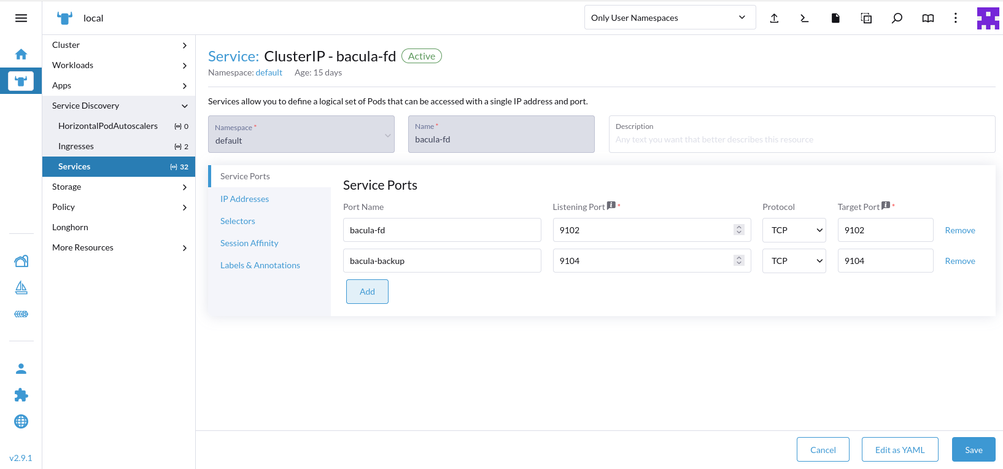Focus the Target Port 9102 field
The width and height of the screenshot is (1003, 469).
pos(885,230)
